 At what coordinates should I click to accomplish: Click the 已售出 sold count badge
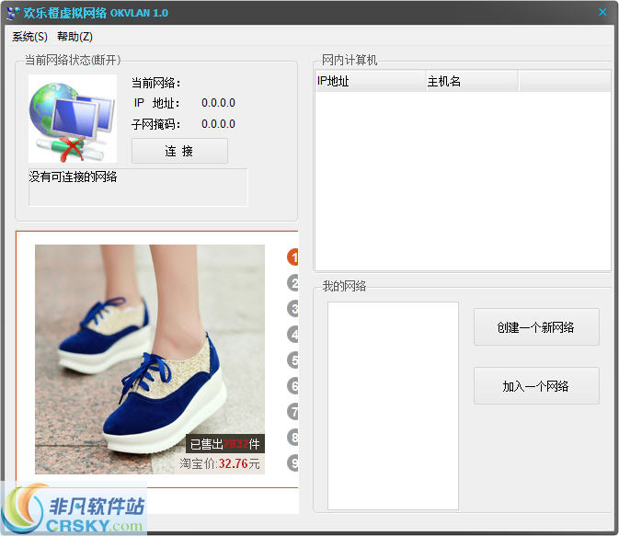(x=225, y=444)
